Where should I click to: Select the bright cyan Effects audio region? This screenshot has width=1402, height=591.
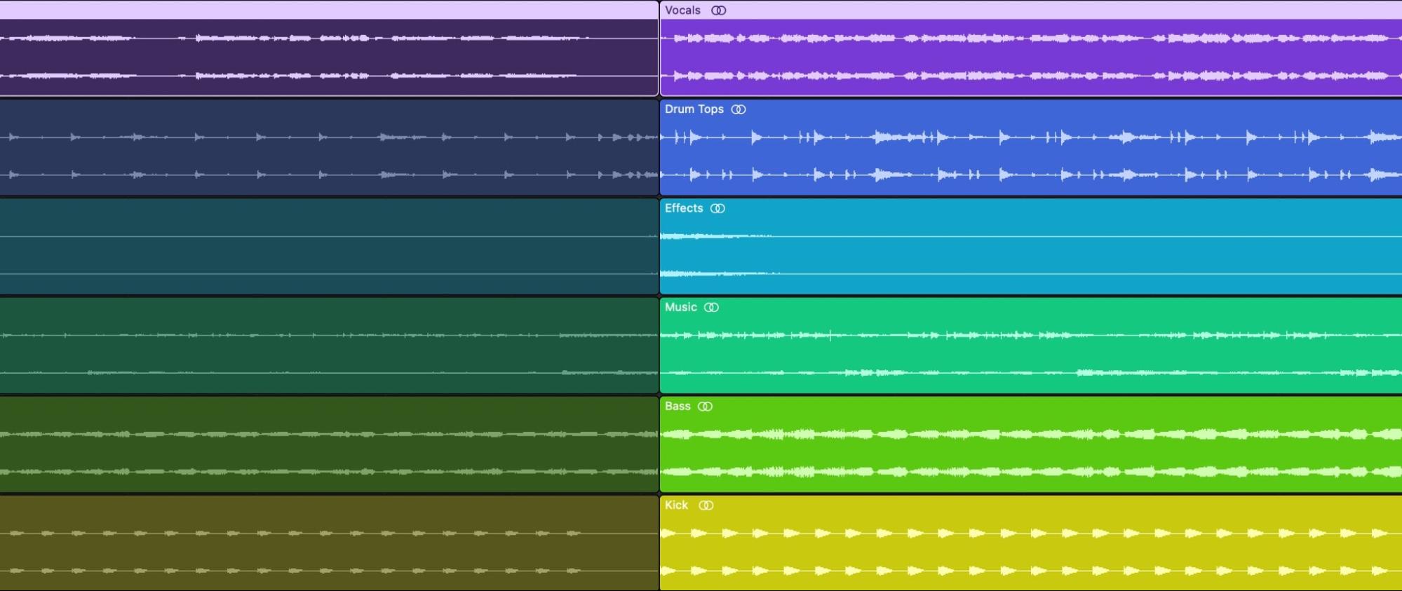(x=1031, y=246)
